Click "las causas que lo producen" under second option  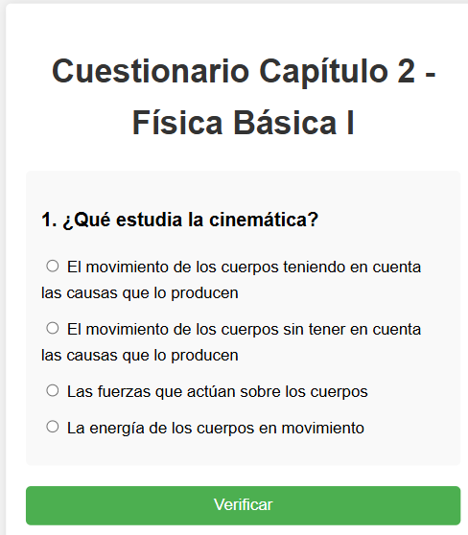(140, 356)
